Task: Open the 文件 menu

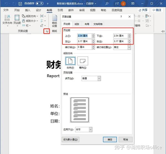Action: click(6, 10)
